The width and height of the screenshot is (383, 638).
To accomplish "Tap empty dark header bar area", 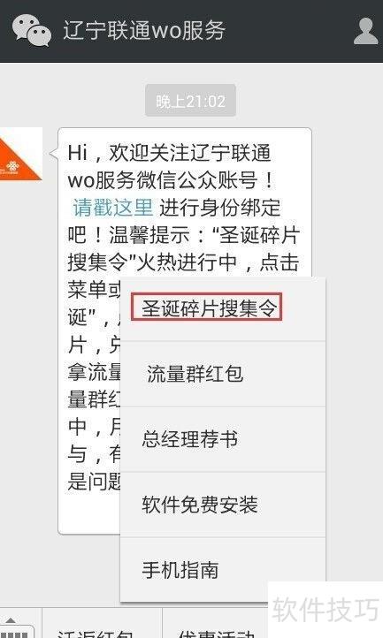I will pos(289,31).
